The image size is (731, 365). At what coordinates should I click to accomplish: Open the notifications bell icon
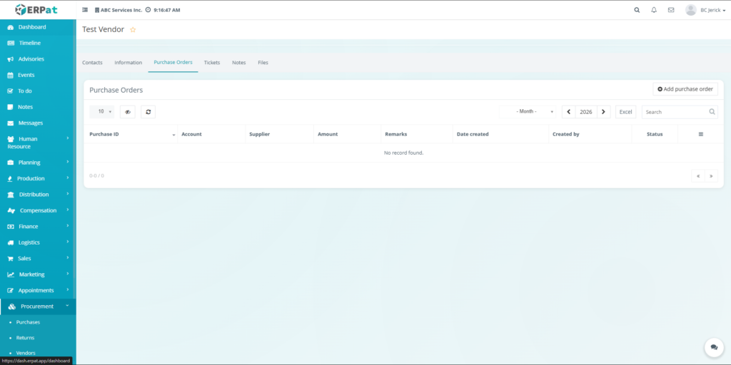tap(654, 10)
